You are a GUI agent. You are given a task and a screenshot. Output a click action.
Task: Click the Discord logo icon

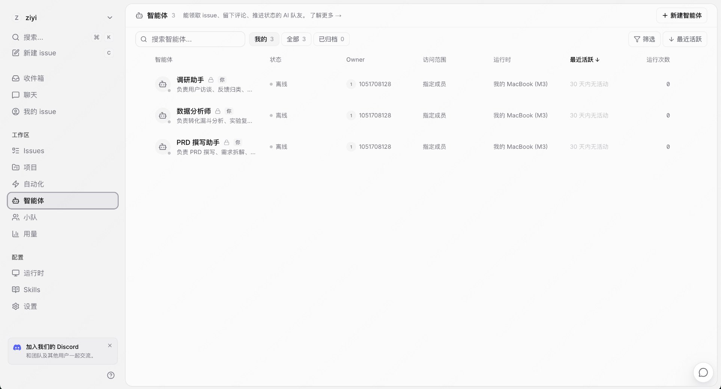click(17, 347)
